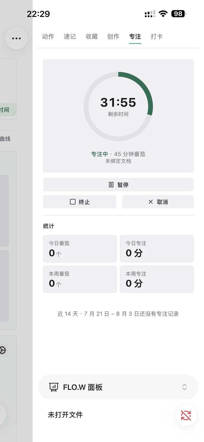Tap the Wi-Fi status icon

163,14
